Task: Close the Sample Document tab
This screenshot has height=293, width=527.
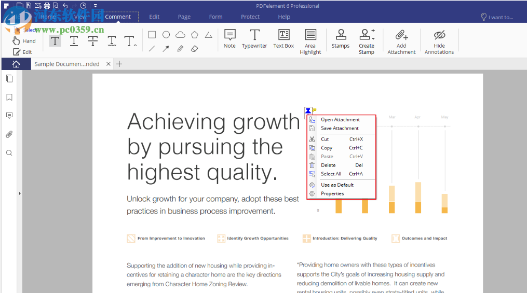Action: 108,64
